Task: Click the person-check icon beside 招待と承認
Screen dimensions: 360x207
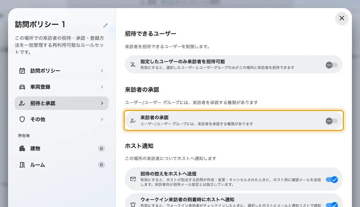Action: pos(22,103)
